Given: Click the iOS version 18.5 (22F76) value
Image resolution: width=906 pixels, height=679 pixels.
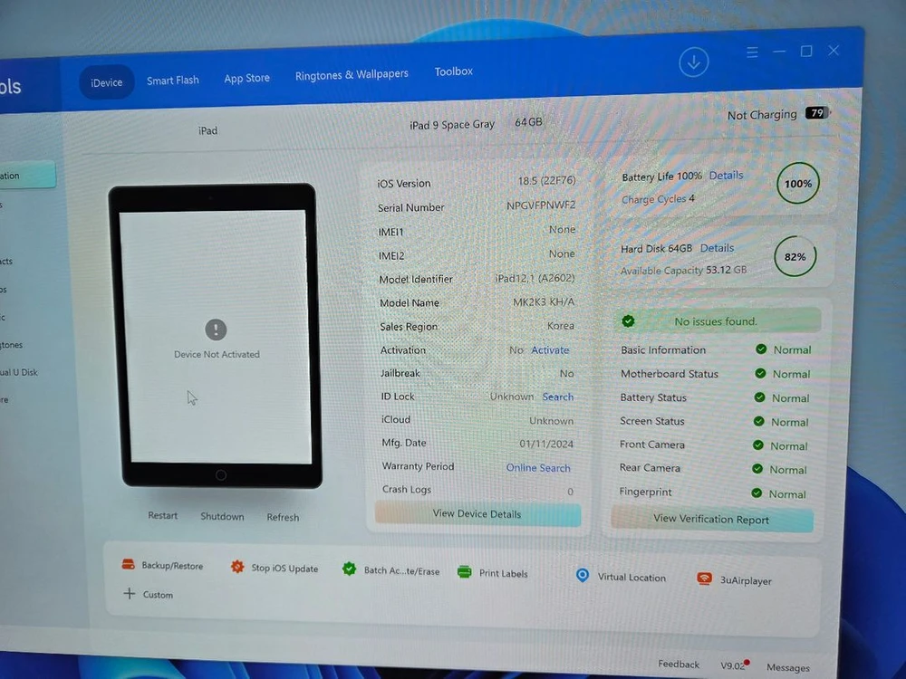Looking at the screenshot, I should point(546,181).
